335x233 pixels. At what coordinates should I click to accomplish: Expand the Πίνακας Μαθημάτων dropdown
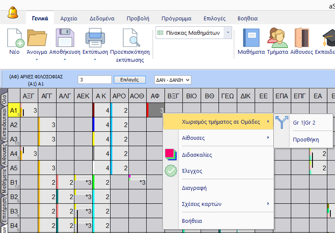coord(228,33)
